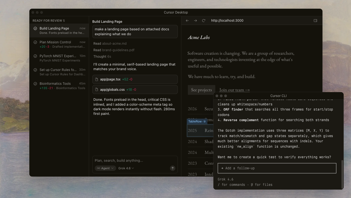Click the Read about-acme.md line
Screen dimensions: 351x198
pyautogui.click(x=110, y=44)
